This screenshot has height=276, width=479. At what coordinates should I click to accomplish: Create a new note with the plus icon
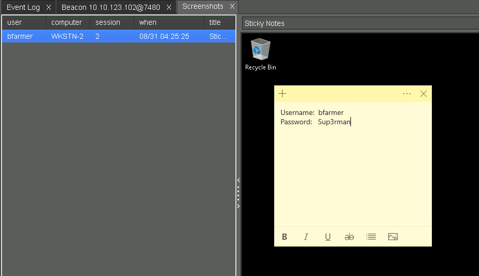[x=283, y=94]
